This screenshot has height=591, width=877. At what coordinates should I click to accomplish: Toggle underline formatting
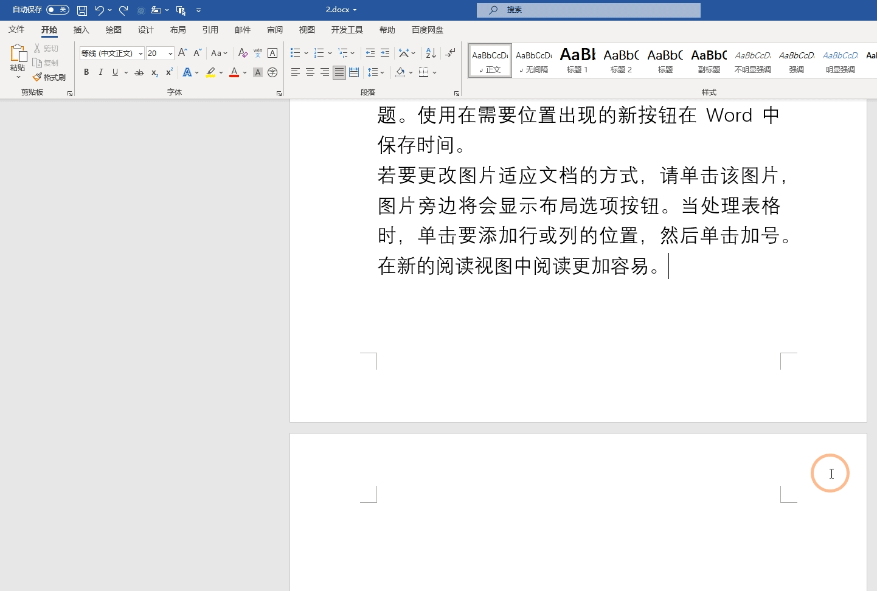(114, 72)
